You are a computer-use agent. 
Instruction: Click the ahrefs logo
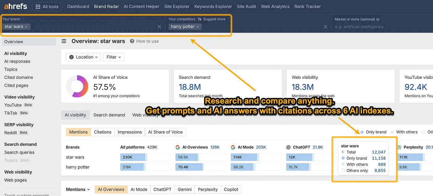pos(15,6)
